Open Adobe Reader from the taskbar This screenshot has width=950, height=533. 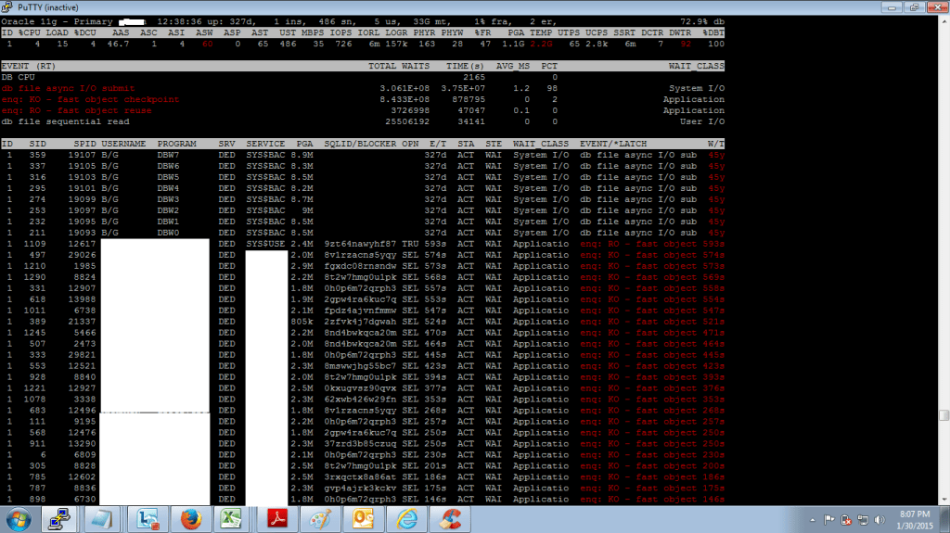[x=277, y=520]
